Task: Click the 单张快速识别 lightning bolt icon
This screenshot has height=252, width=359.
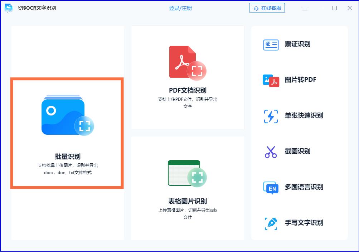Action: 270,116
